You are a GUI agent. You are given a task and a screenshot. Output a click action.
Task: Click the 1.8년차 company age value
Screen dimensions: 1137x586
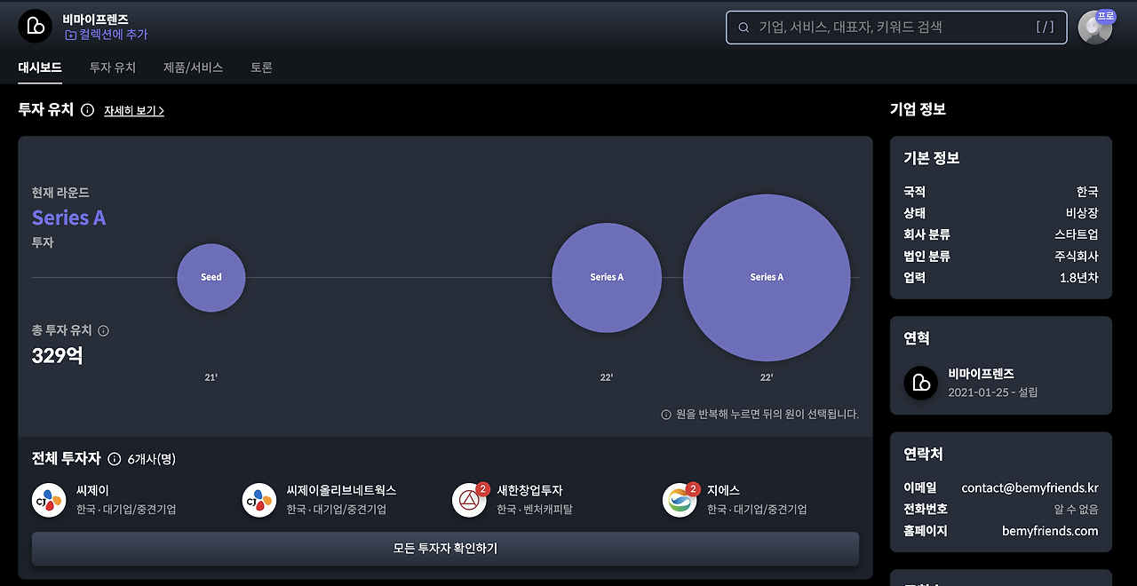click(1079, 277)
